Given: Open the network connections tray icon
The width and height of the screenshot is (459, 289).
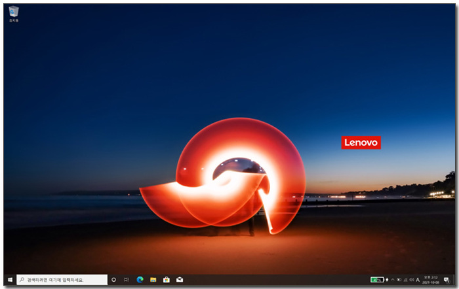Looking at the screenshot, I should (x=405, y=279).
